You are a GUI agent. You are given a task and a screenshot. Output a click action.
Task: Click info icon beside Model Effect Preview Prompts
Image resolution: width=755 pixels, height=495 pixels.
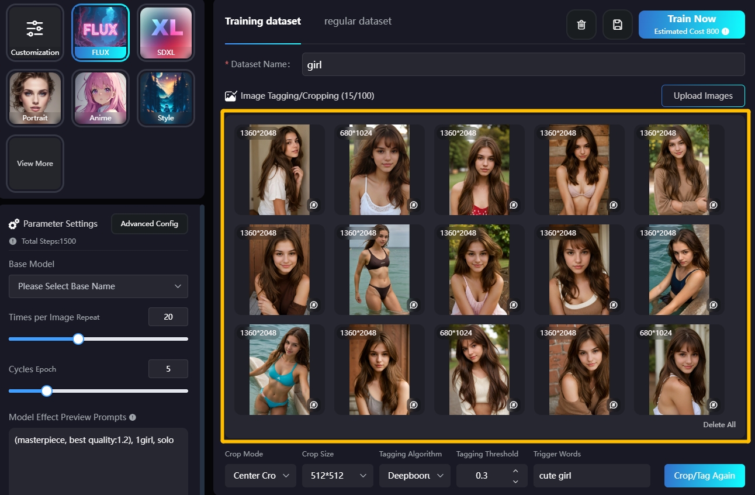133,417
